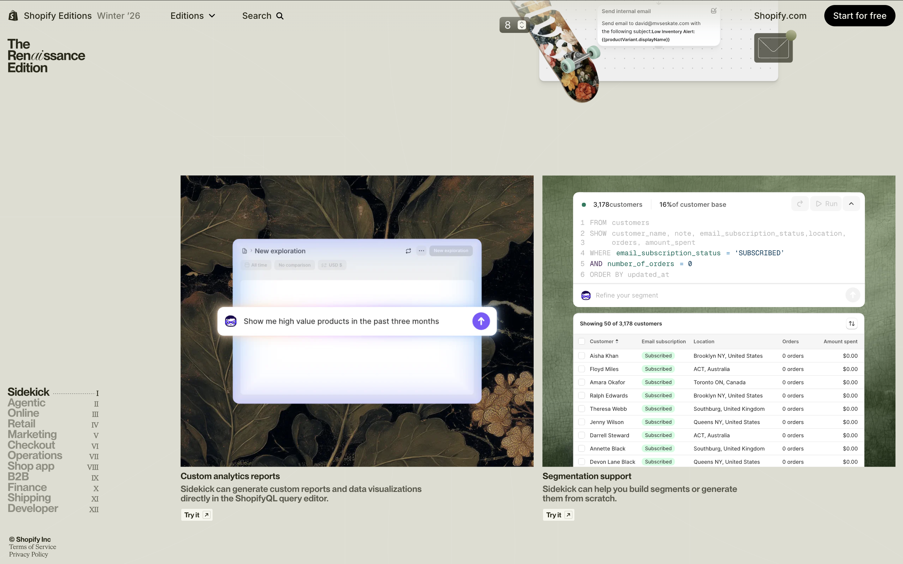Click the sort arrows icon in customers table
The height and width of the screenshot is (564, 903).
[x=852, y=324]
